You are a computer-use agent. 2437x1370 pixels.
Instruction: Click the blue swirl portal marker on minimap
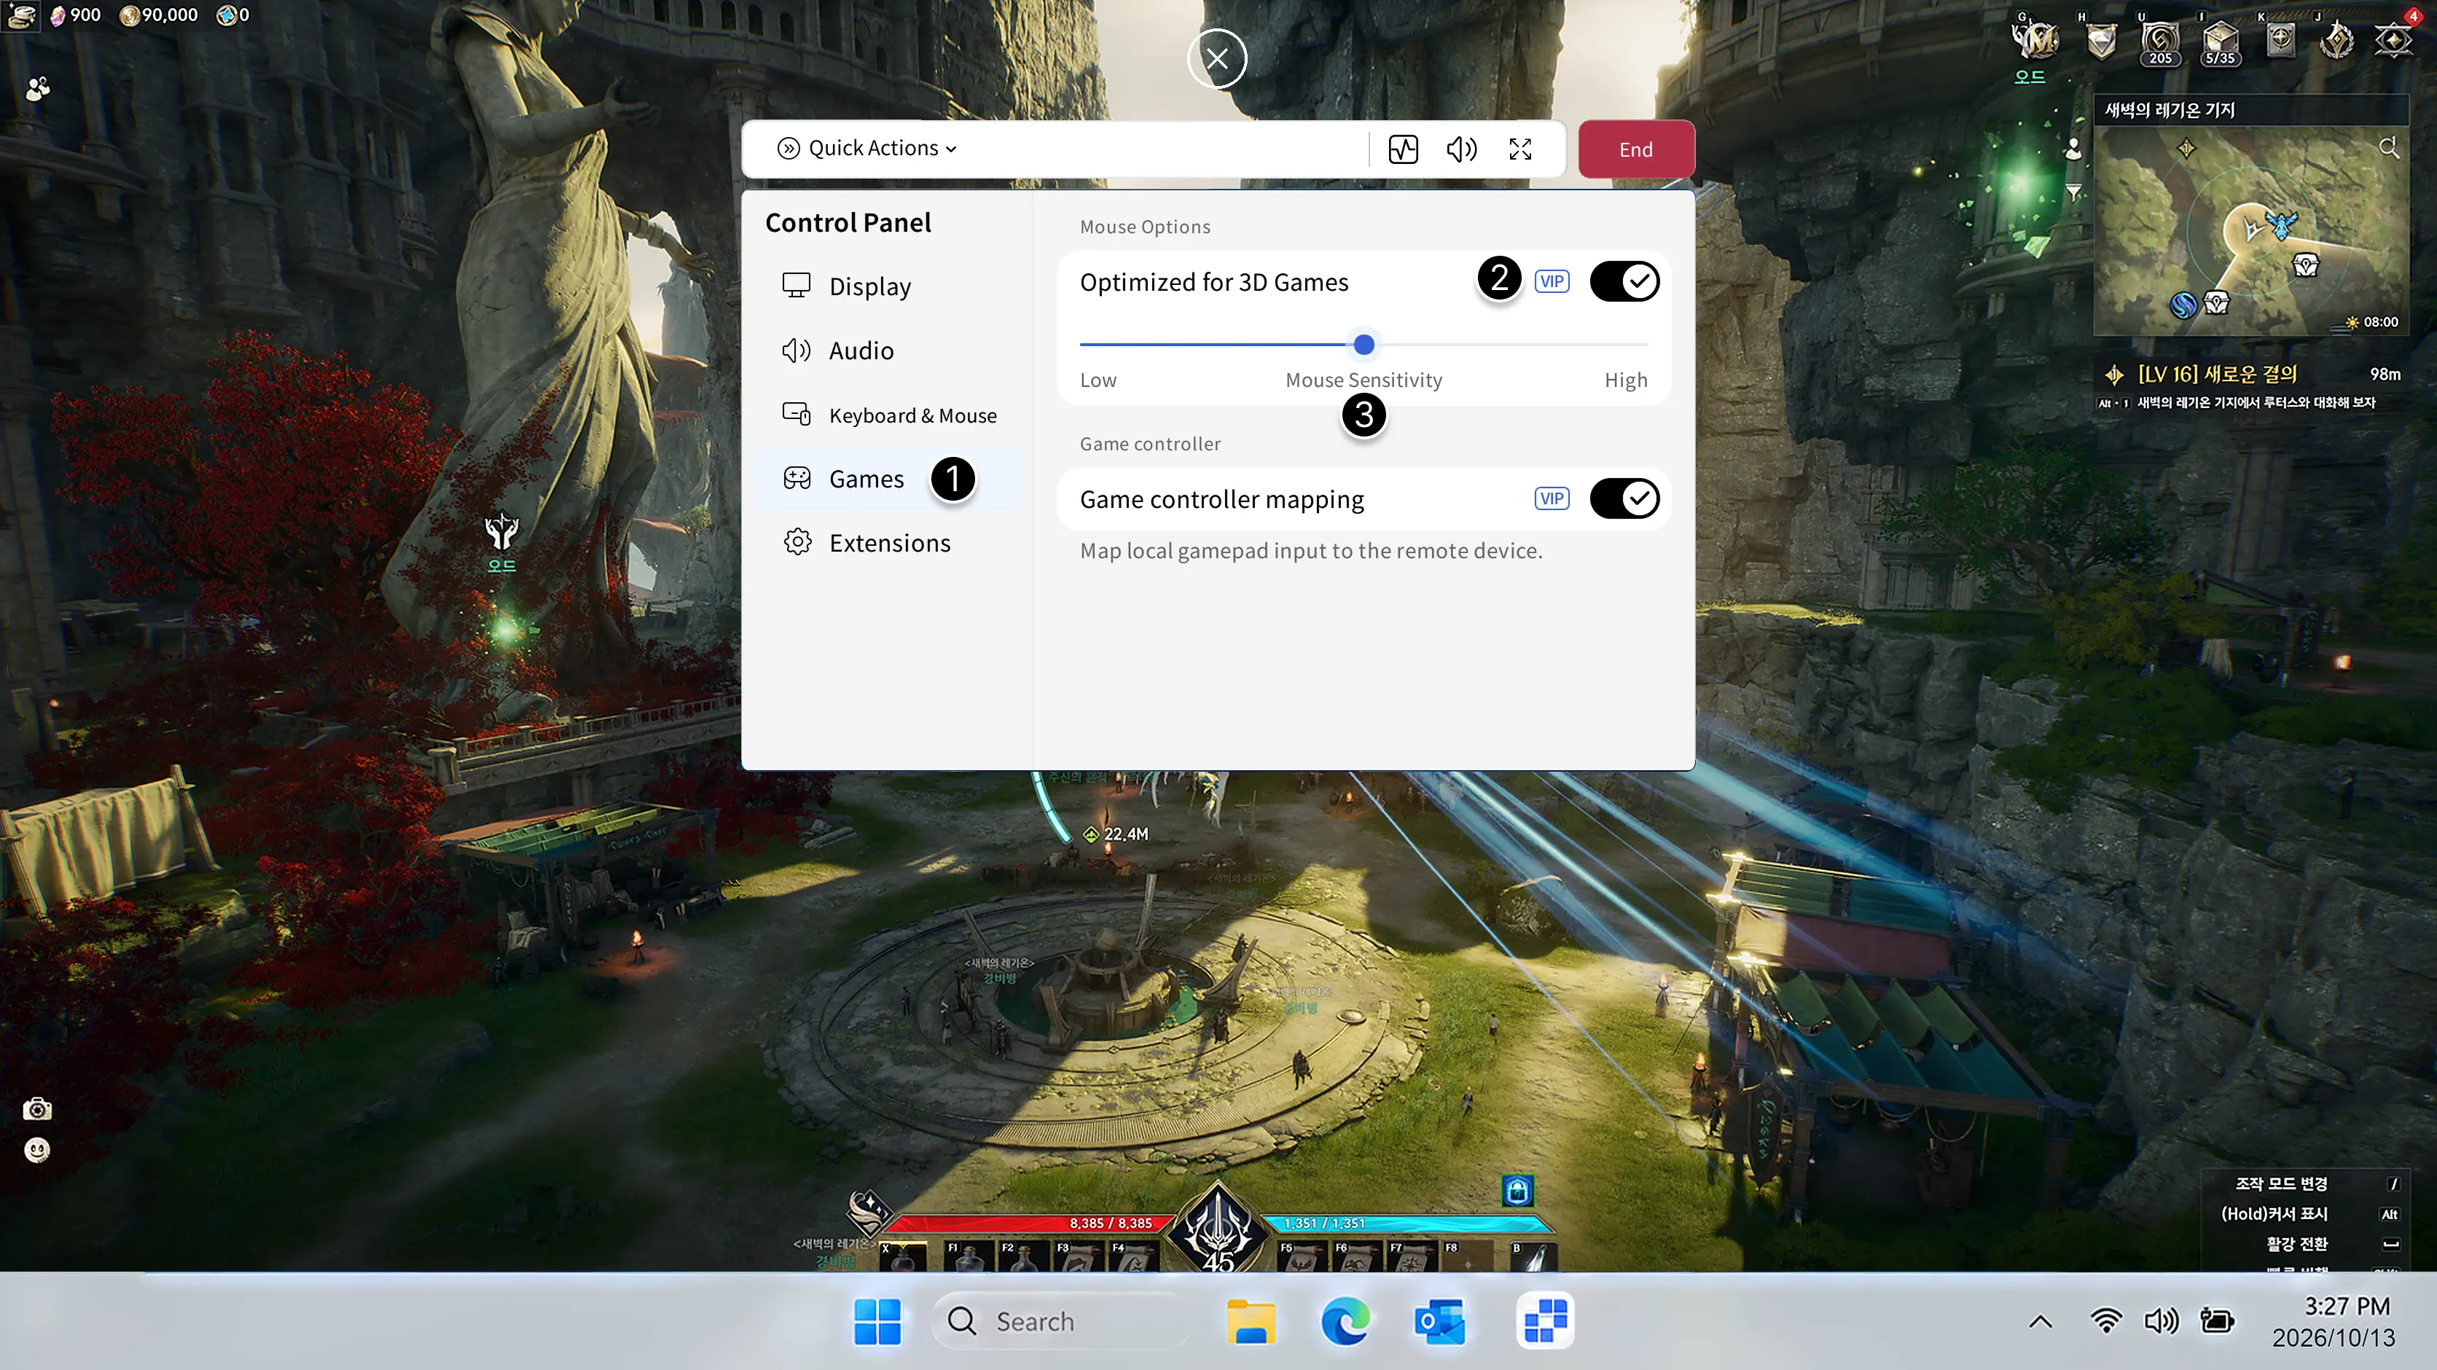click(x=2183, y=305)
